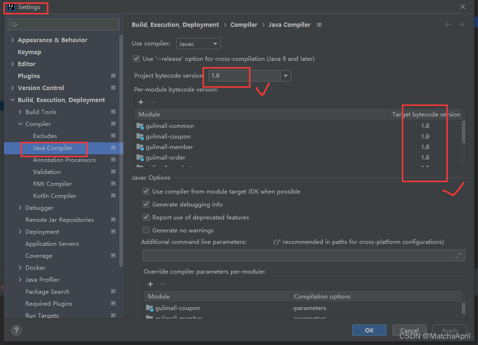Select the gulimall-order module row
Viewport: 478px width, 345px height.
[298, 157]
